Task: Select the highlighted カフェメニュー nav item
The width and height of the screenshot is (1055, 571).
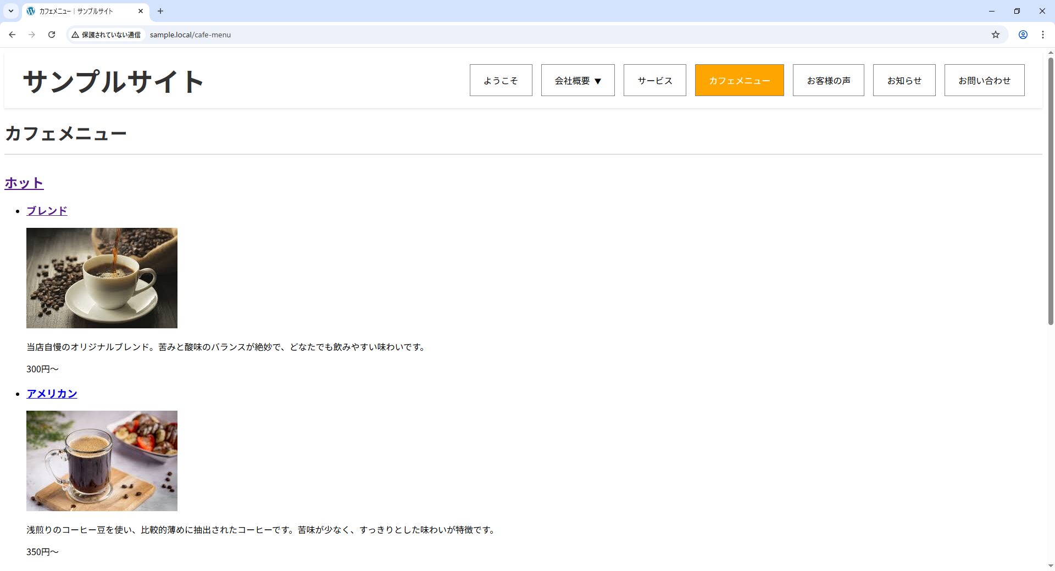Action: 740,80
